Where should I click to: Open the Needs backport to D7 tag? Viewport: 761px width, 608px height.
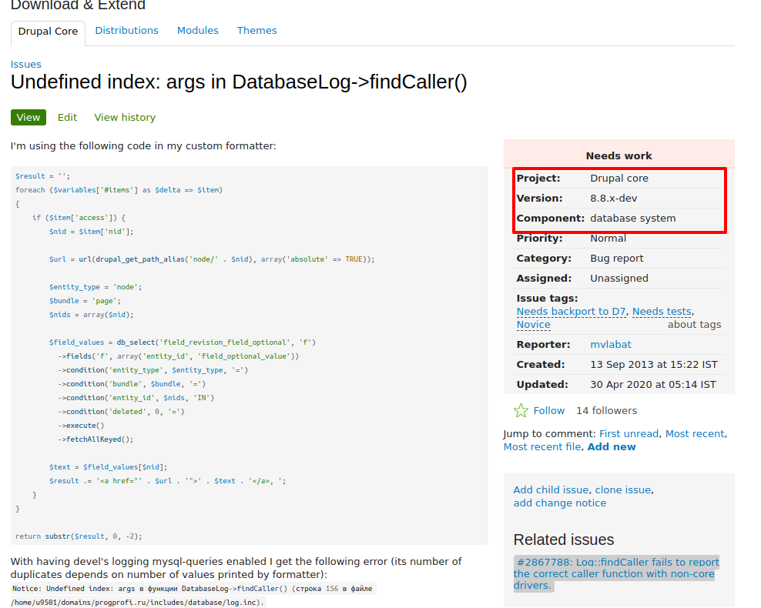(571, 311)
